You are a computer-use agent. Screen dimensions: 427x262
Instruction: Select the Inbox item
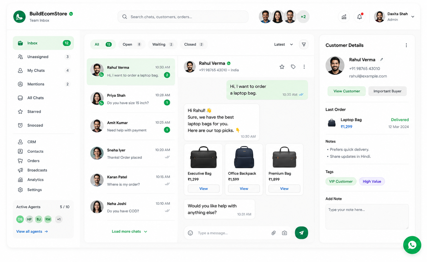click(x=43, y=43)
